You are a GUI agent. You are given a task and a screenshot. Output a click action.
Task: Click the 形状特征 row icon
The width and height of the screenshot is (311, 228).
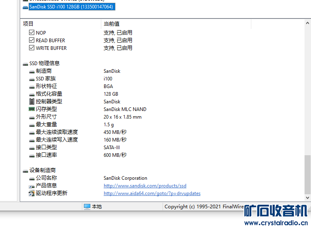tap(32, 87)
